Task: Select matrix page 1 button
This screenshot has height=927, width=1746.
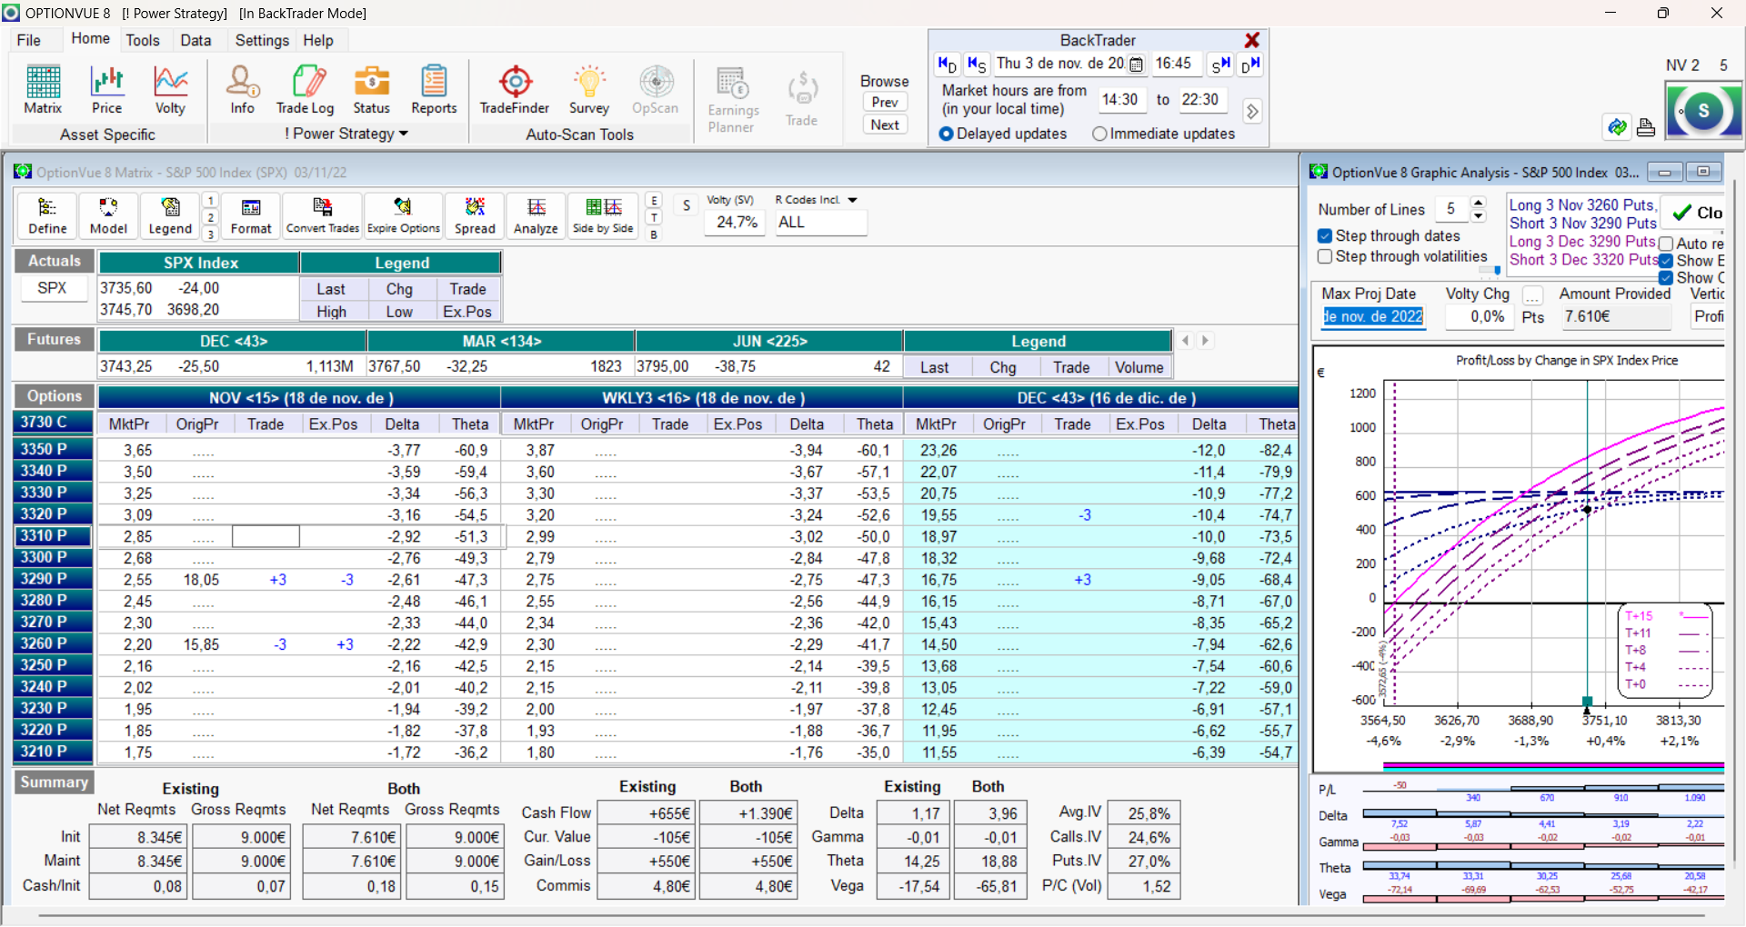Action: point(211,201)
